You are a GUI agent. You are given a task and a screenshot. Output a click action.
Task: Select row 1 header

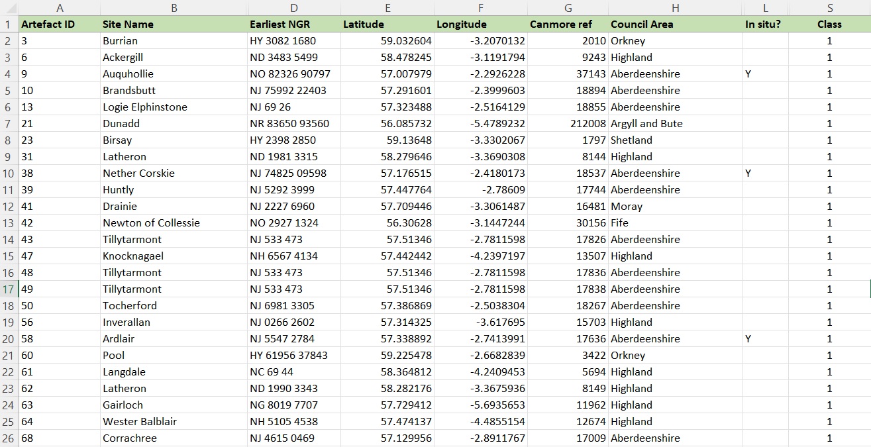point(9,25)
